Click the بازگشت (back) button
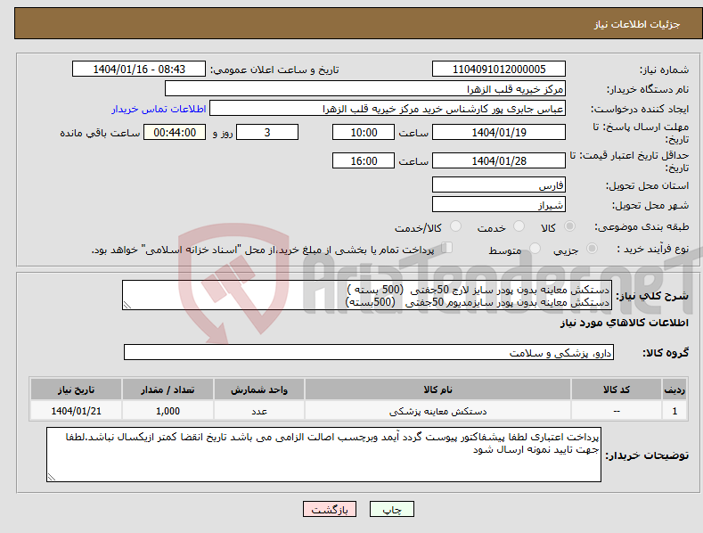Image resolution: width=703 pixels, height=533 pixels. [330, 509]
